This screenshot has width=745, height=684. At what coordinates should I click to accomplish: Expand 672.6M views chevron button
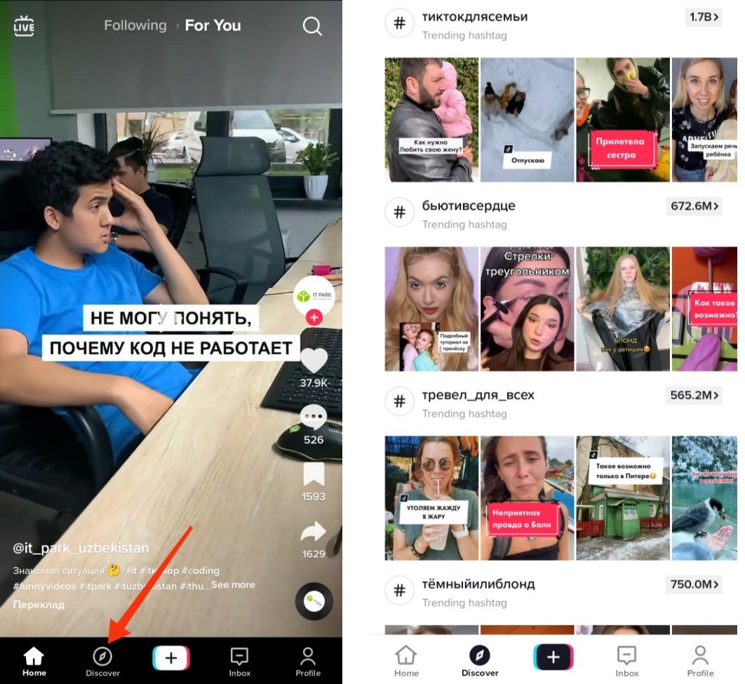(x=694, y=206)
